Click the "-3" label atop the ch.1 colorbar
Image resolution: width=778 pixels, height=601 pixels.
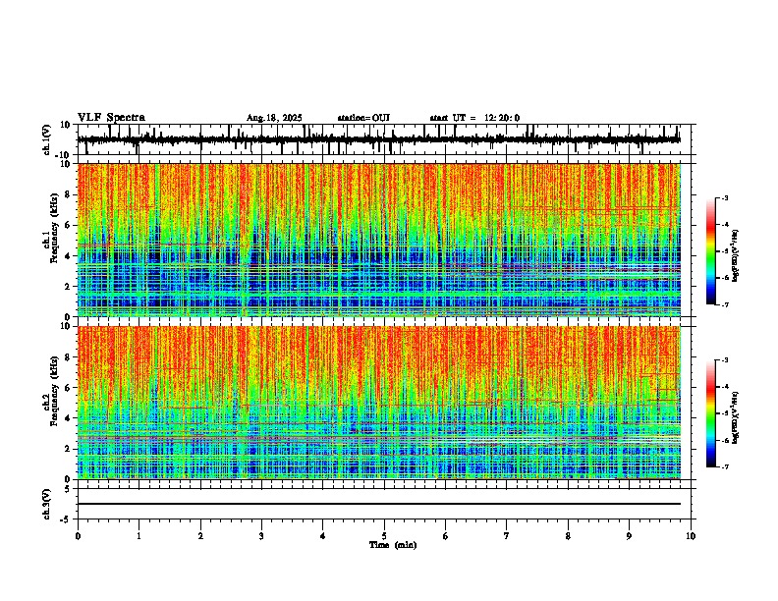(x=724, y=197)
